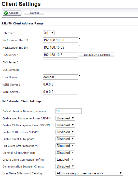Click tooltip marker beside NetExtender Start IP

click(x=79, y=39)
